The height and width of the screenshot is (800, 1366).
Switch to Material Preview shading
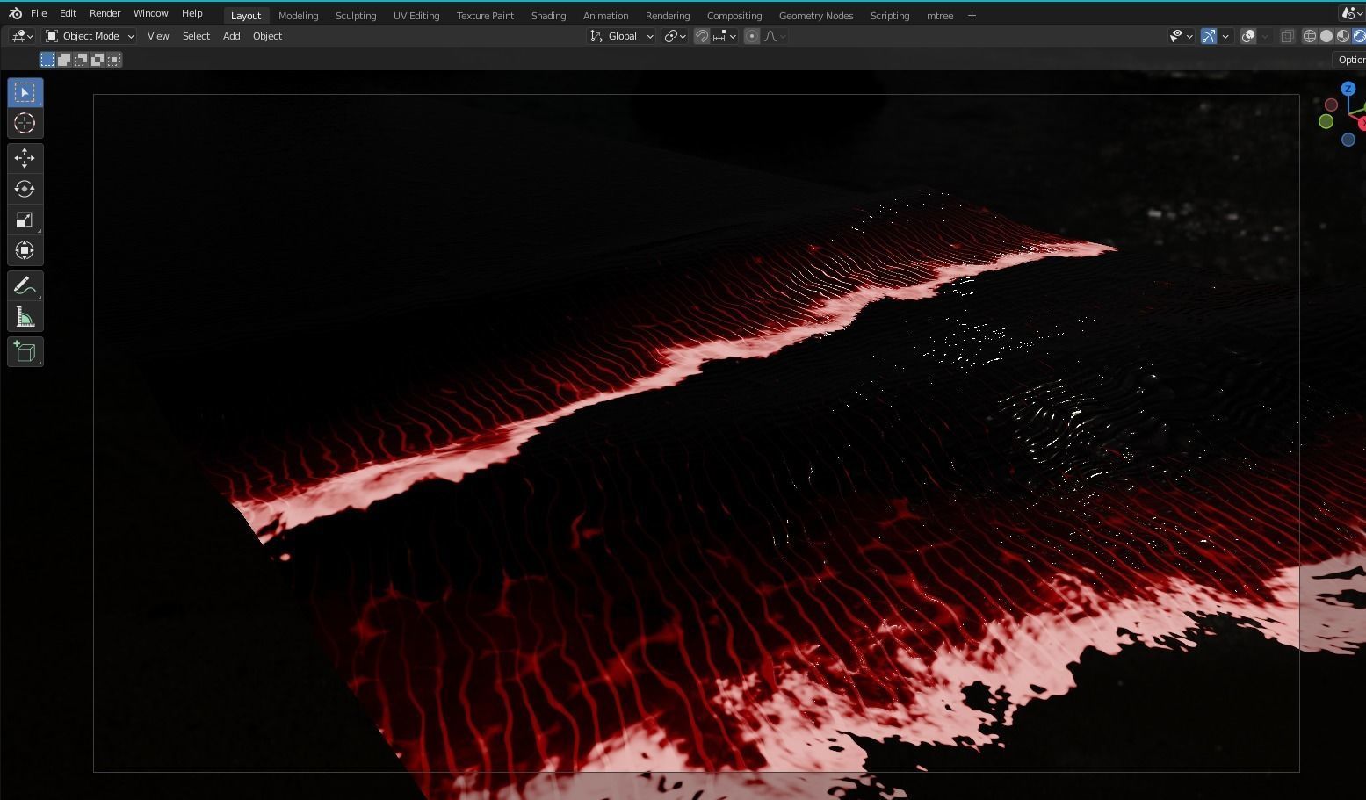point(1343,36)
